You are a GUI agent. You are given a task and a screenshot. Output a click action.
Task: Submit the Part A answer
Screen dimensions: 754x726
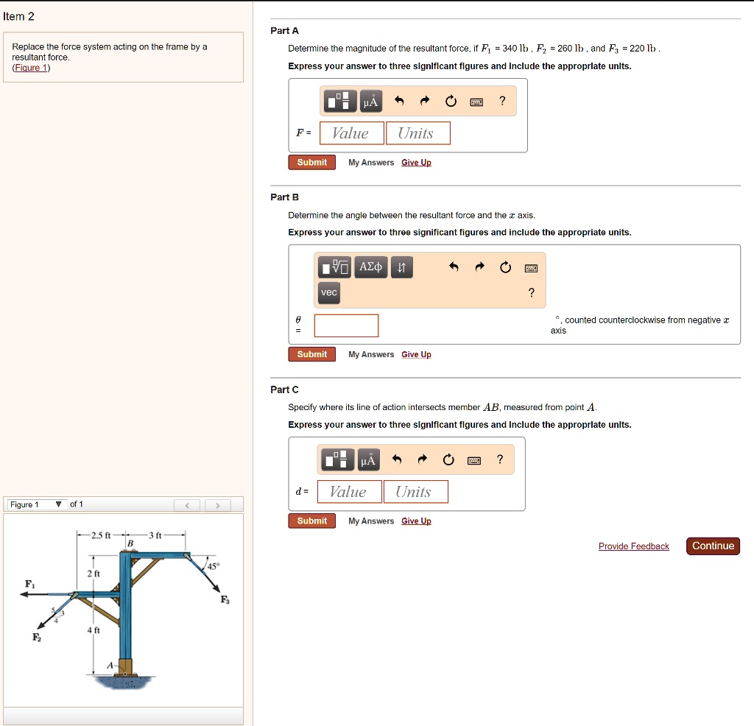(x=312, y=163)
